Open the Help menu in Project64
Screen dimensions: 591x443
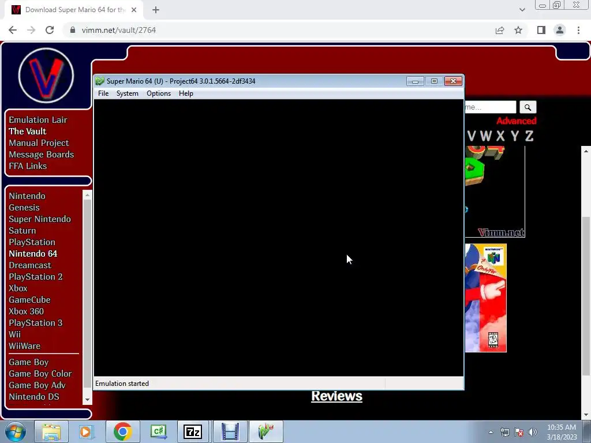pos(186,93)
